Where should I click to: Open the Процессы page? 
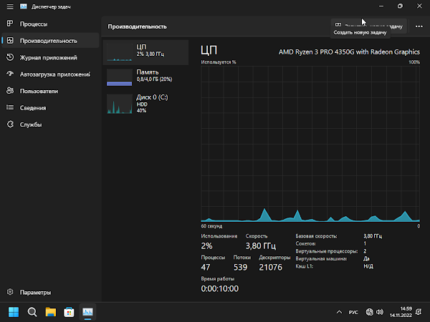(50, 24)
